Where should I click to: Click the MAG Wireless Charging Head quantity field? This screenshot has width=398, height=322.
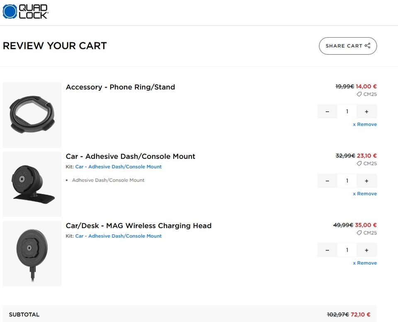pyautogui.click(x=347, y=250)
